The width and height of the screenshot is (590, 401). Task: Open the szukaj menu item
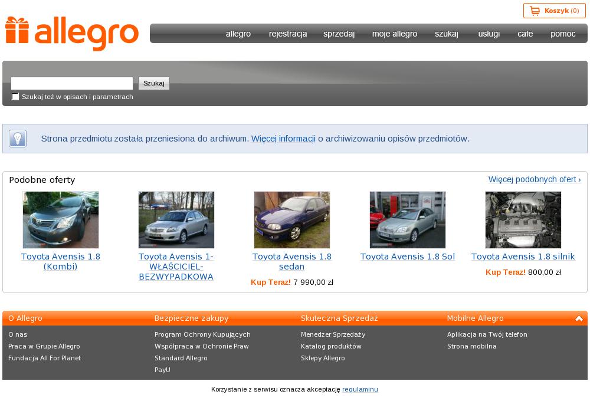(x=447, y=34)
